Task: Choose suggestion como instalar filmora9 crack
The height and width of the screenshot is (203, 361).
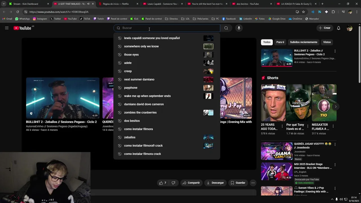Action: (x=167, y=145)
